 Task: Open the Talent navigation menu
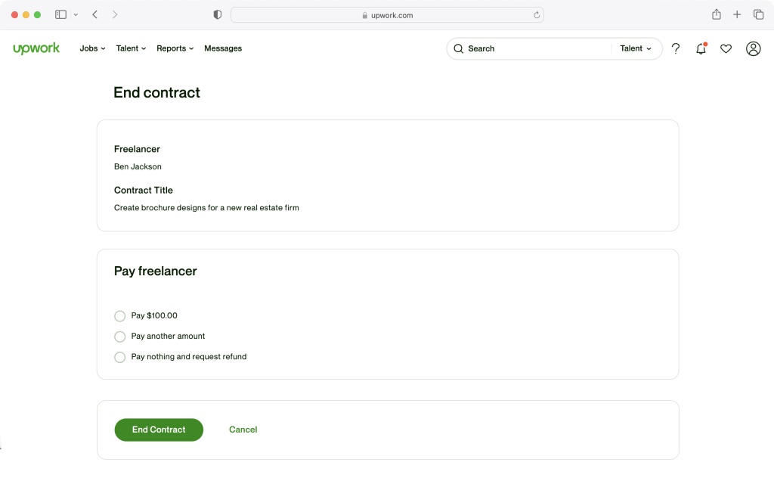click(131, 48)
